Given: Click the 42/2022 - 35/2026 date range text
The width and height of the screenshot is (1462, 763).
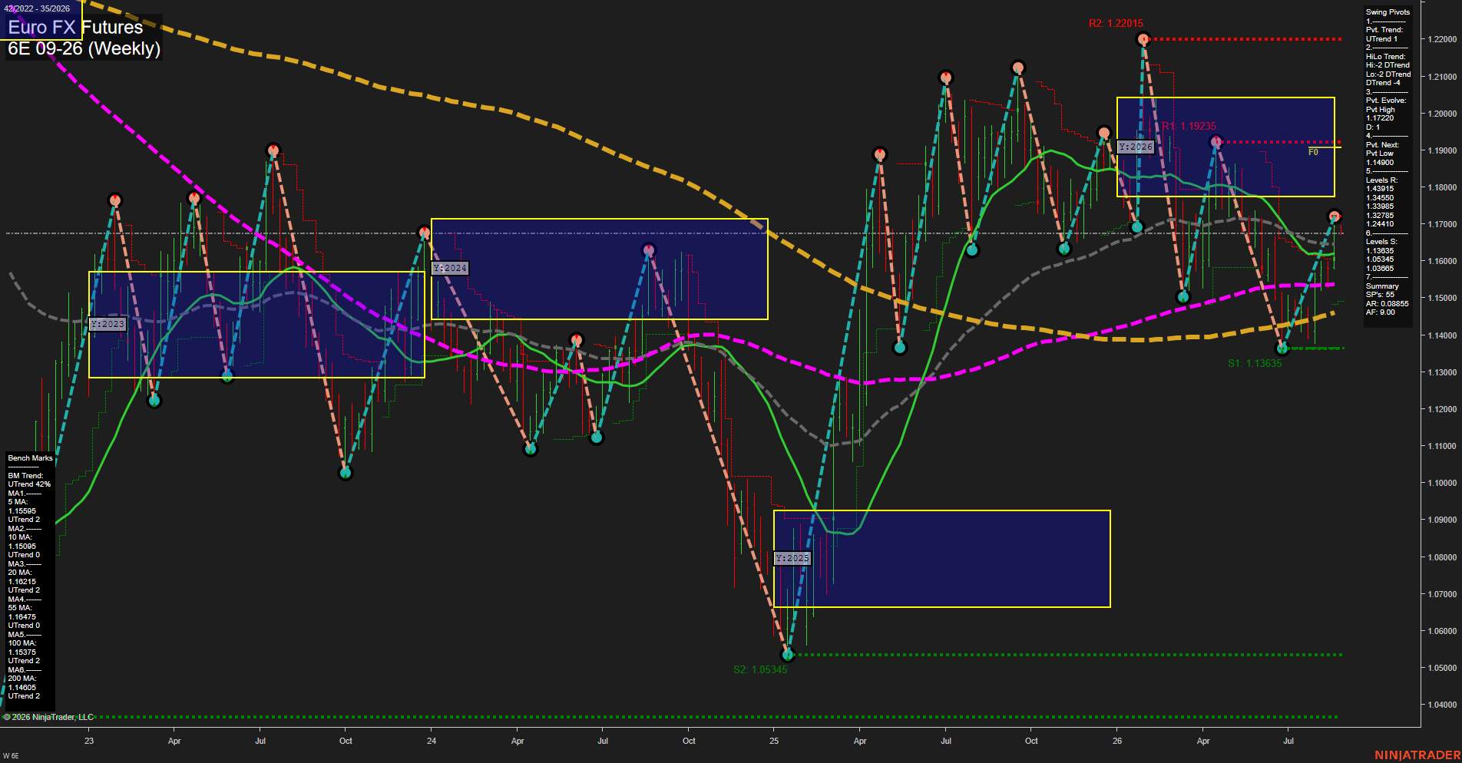Looking at the screenshot, I should 37,8.
